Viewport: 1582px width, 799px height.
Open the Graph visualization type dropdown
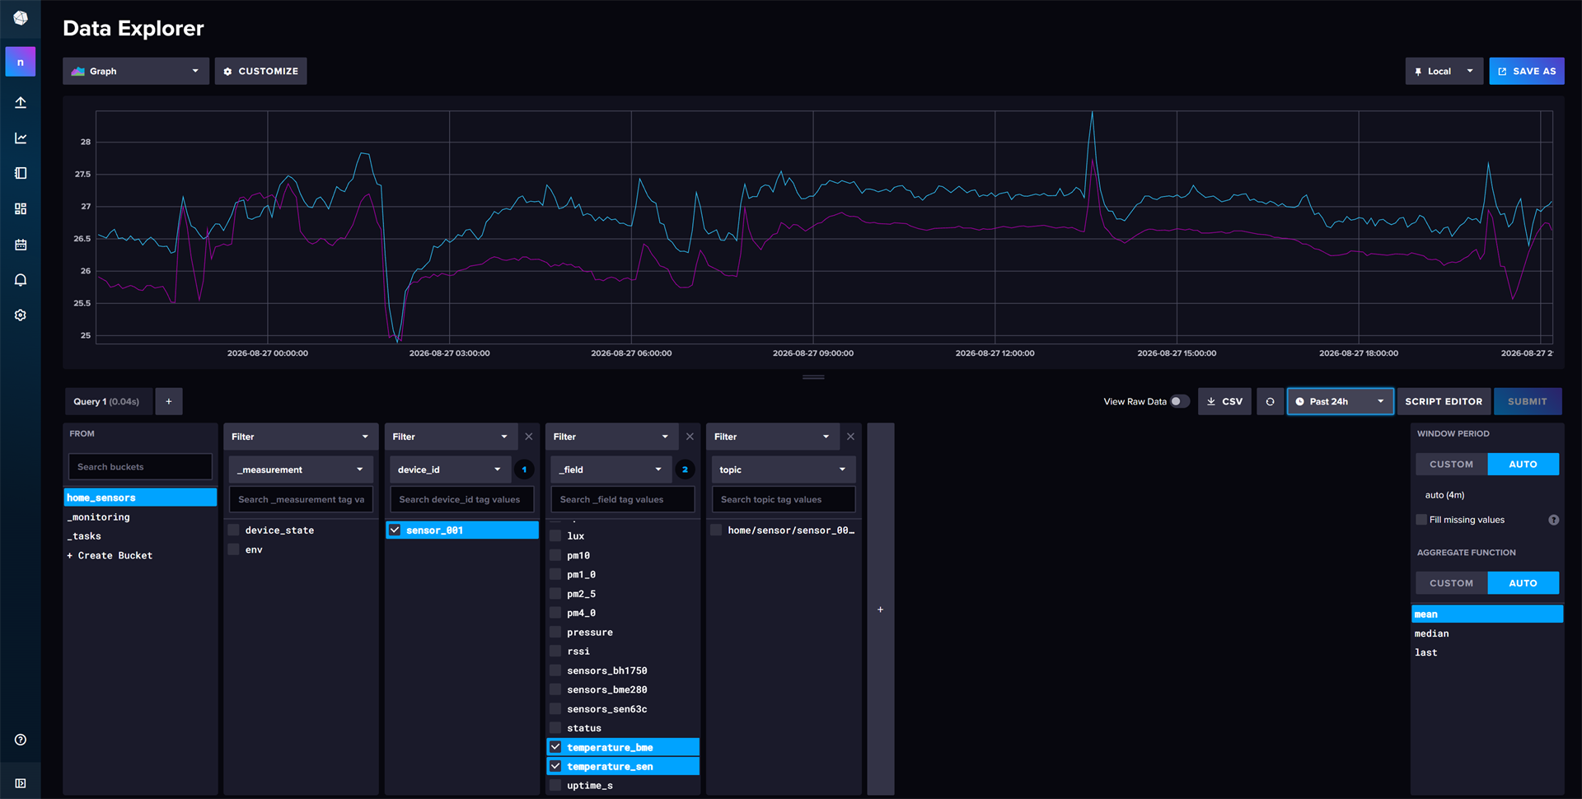[x=136, y=71]
